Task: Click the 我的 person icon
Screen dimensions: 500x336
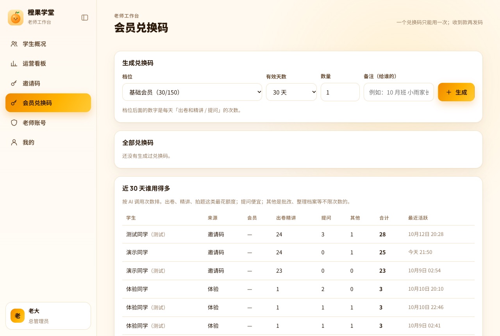Action: tap(14, 142)
